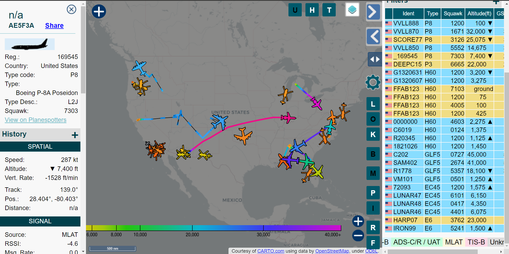Select DEEPC15 aircraft row

(445, 64)
